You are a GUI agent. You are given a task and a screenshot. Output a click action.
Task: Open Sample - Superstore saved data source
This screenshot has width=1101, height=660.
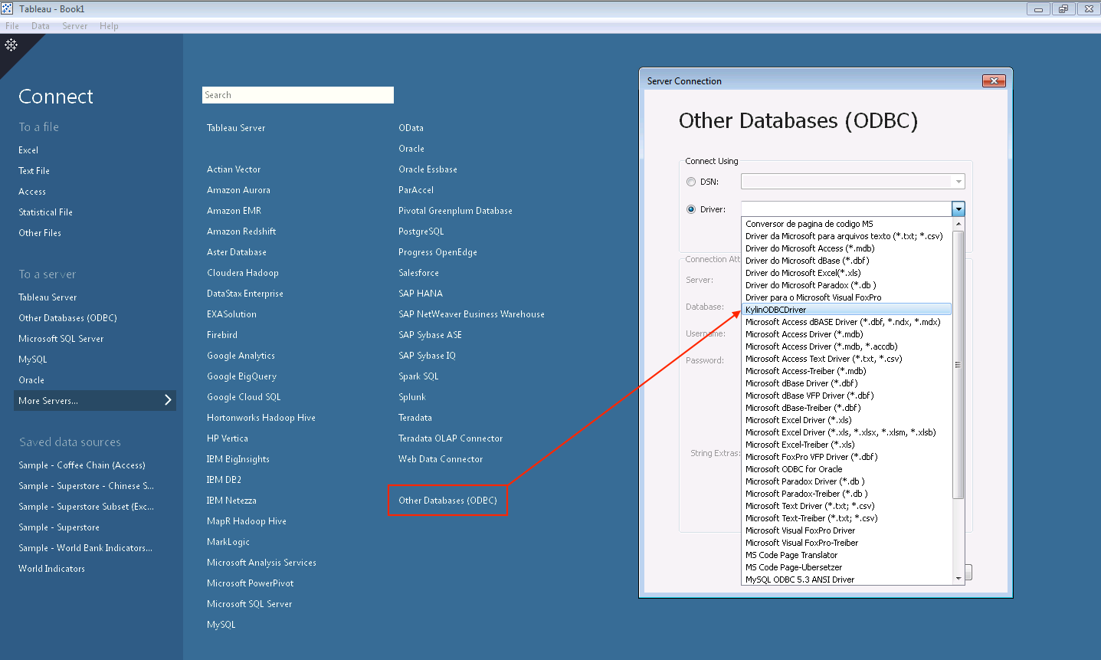59,527
